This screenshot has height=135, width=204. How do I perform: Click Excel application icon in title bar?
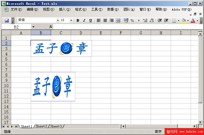4,4
